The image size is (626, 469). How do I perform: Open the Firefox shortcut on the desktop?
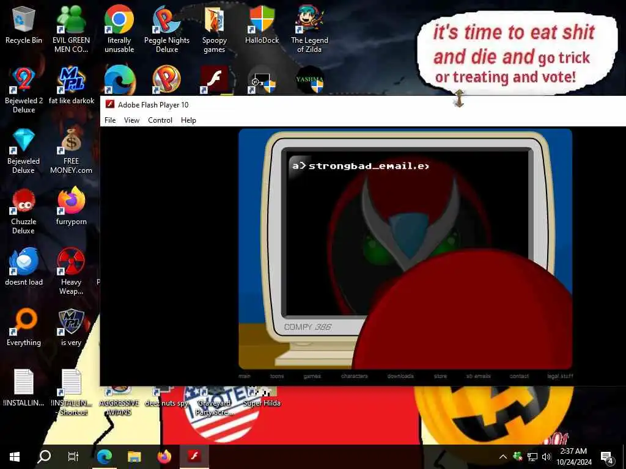pyautogui.click(x=71, y=206)
